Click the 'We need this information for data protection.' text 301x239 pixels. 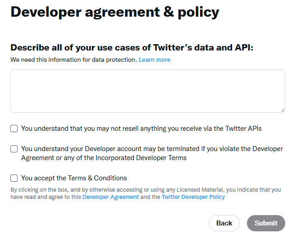coord(74,60)
